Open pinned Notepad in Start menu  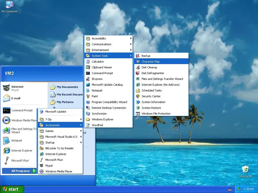[19, 140]
